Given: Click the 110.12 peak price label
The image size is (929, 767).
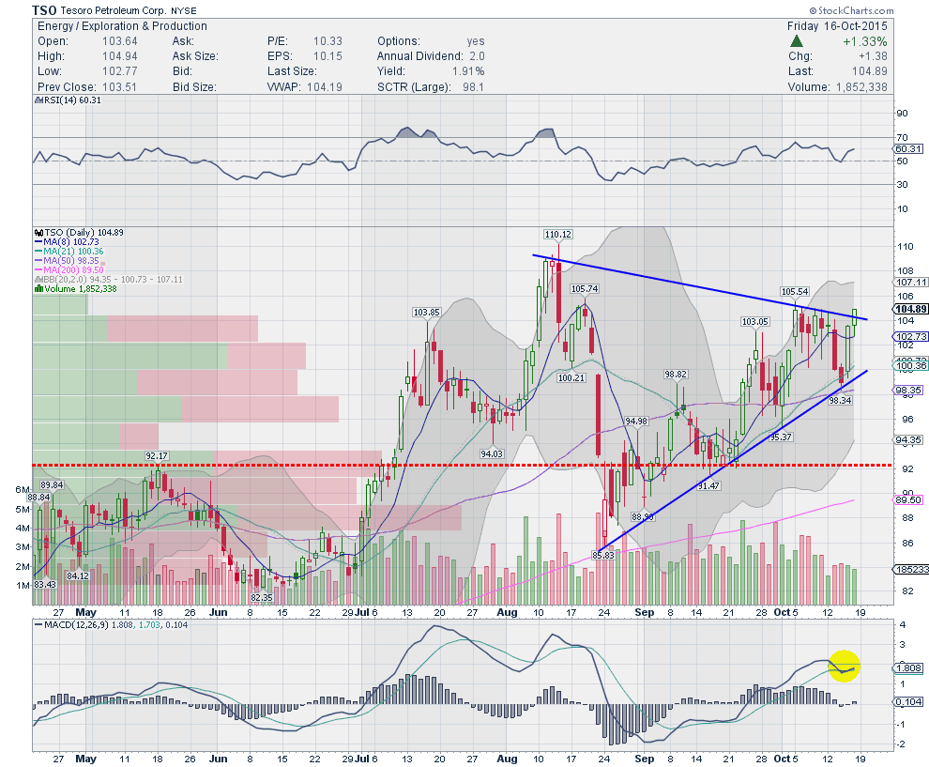Looking at the screenshot, I should pos(557,235).
